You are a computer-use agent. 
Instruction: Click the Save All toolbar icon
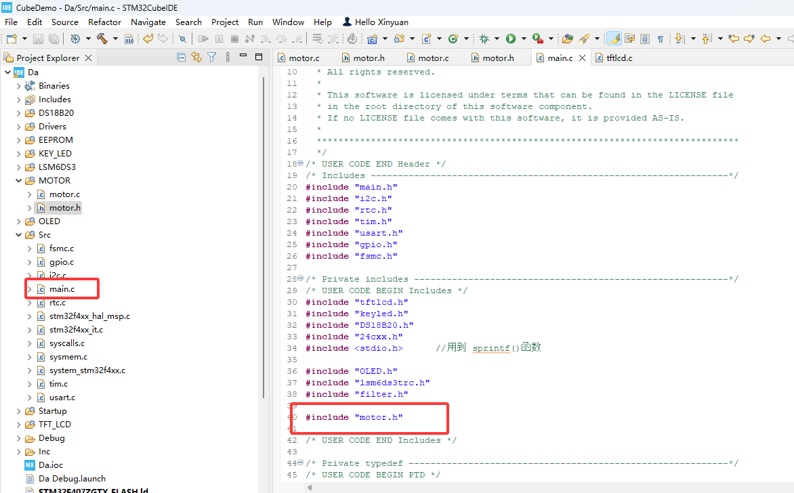53,39
